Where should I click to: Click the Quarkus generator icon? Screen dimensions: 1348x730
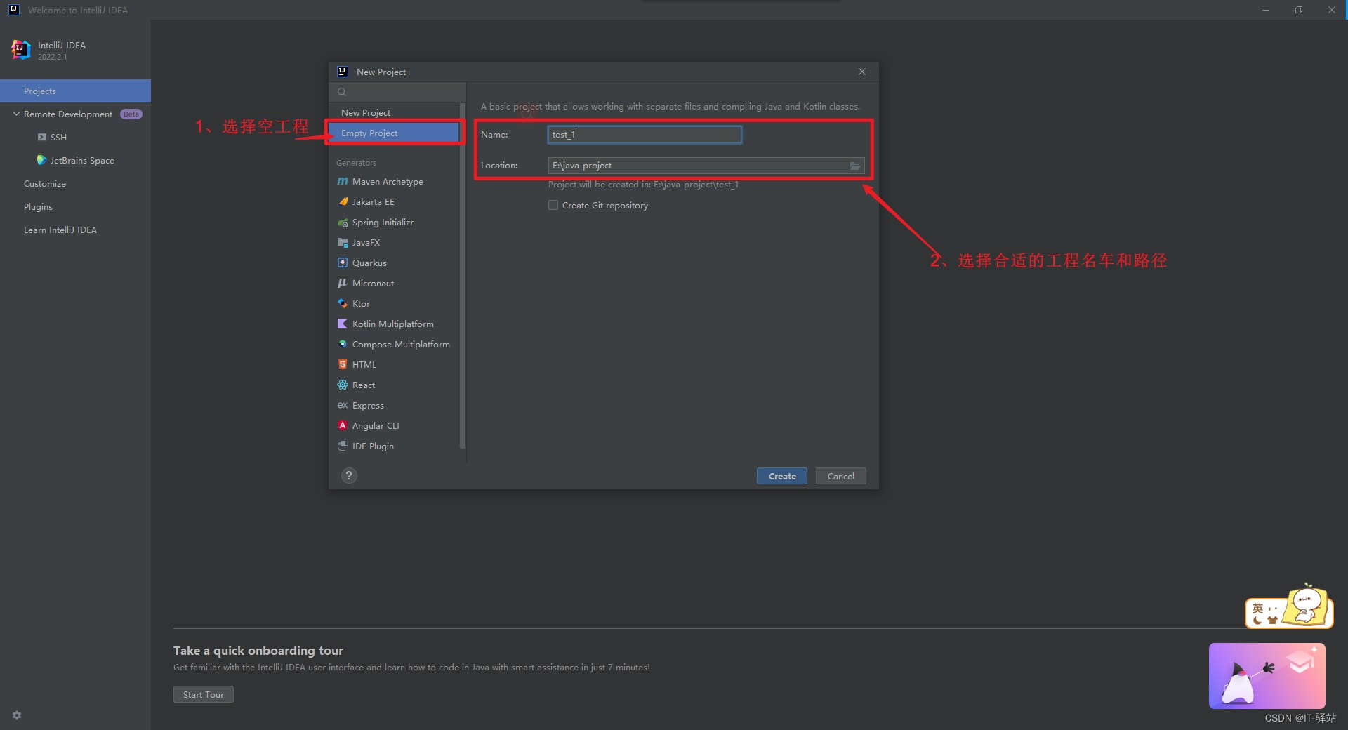[x=343, y=263]
